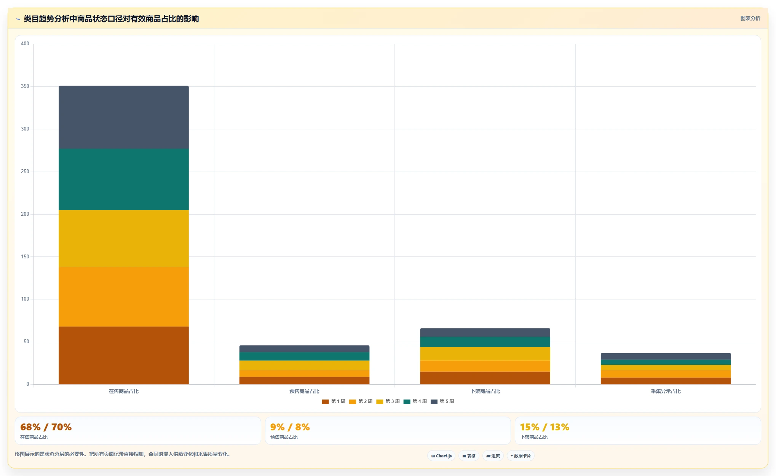Click the orange 第2周 segment of 下架商品占比 bar
This screenshot has height=476, width=776.
point(485,366)
